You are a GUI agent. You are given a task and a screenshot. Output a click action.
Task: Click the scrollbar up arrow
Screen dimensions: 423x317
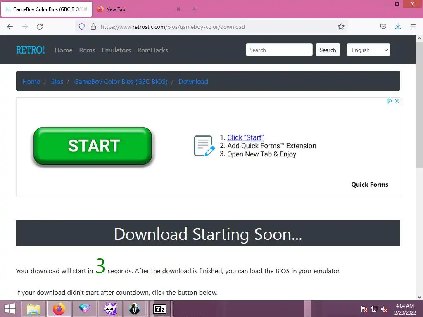tap(419, 38)
